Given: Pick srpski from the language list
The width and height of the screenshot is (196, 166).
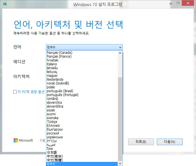Looking at the screenshot, I should [82, 110].
